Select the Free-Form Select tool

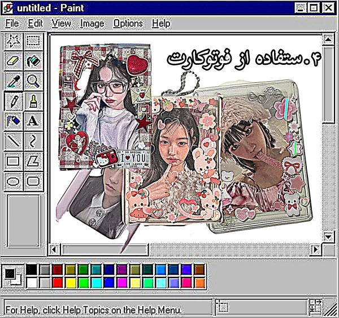(x=14, y=41)
